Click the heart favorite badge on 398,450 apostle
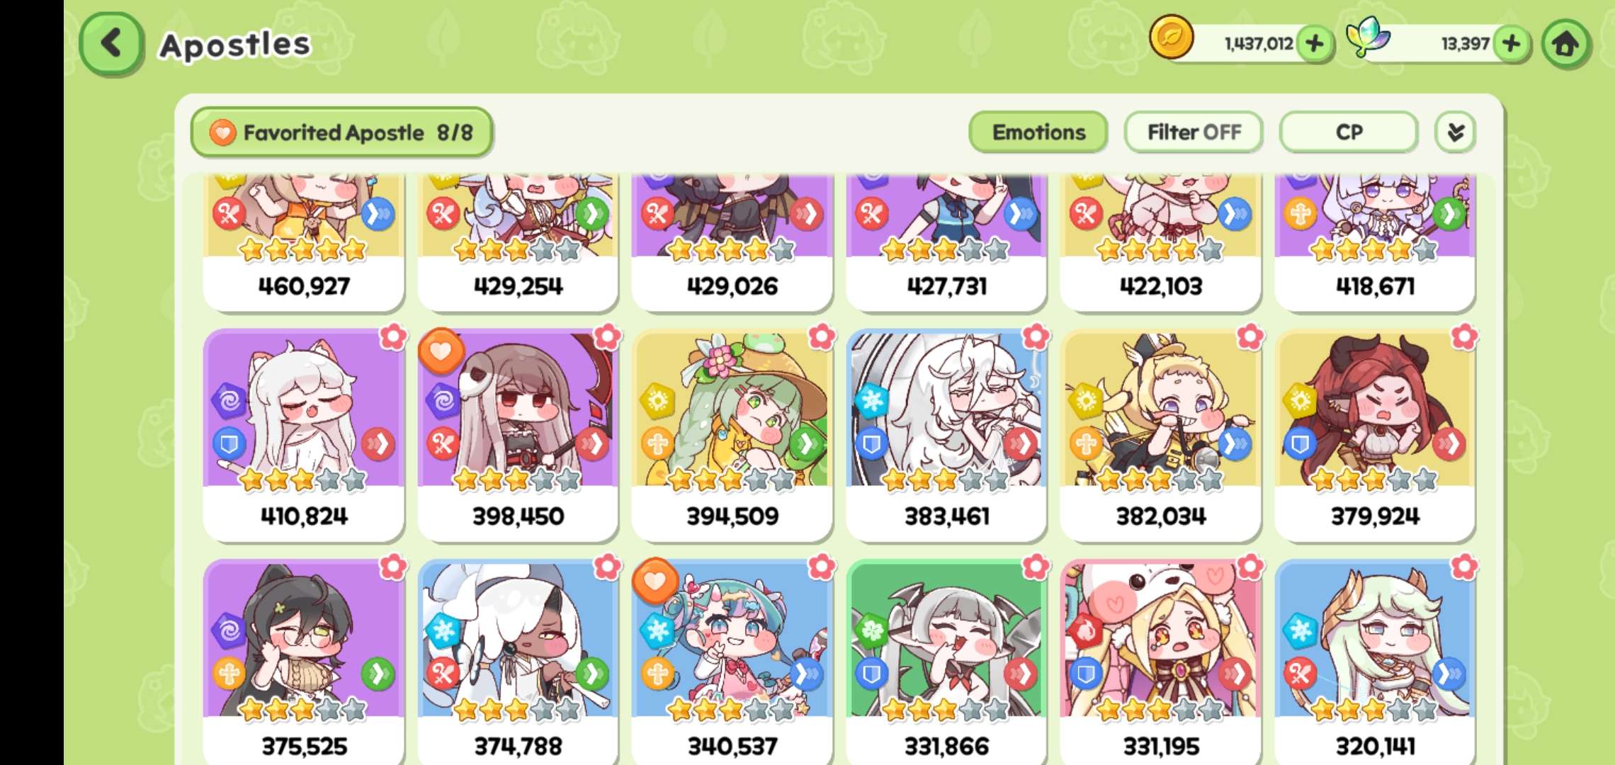 (x=441, y=351)
